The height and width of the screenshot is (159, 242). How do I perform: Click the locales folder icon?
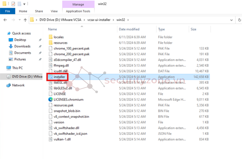50,37
